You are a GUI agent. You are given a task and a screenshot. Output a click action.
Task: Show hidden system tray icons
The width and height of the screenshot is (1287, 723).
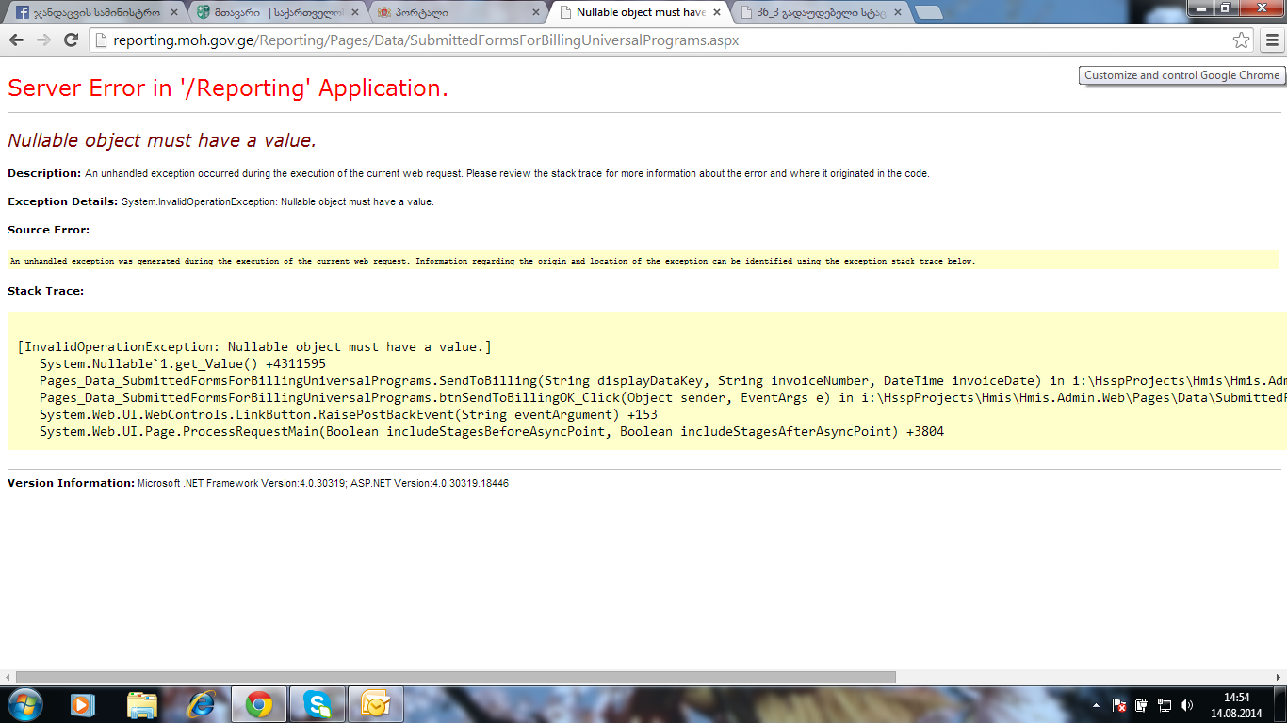[x=1096, y=705]
